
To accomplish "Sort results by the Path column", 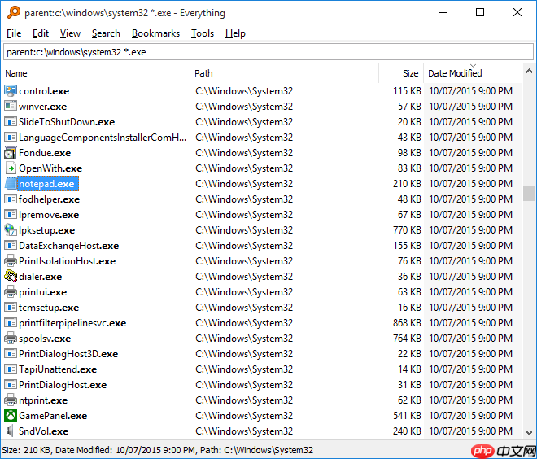I will click(x=284, y=73).
